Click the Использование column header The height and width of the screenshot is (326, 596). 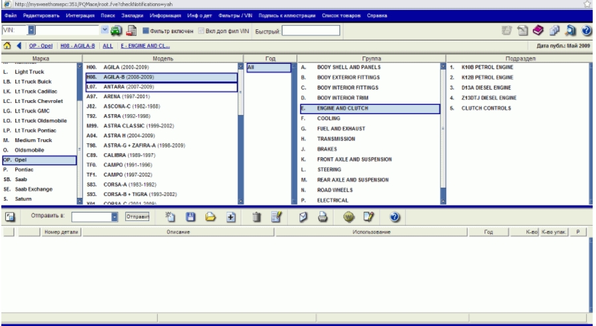(x=371, y=232)
